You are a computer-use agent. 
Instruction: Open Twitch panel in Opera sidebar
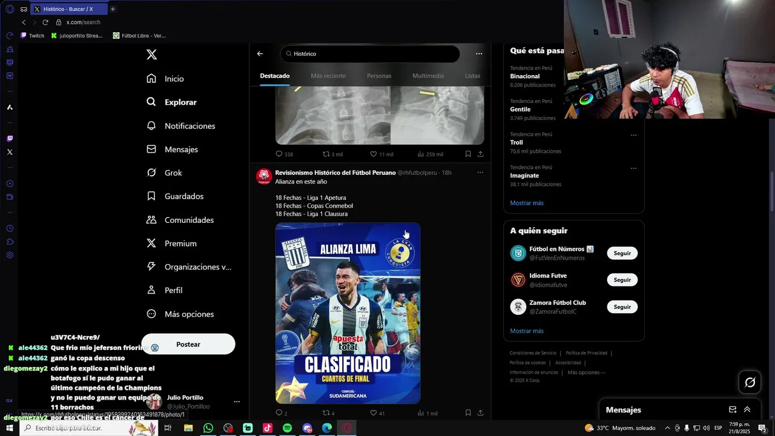[10, 138]
